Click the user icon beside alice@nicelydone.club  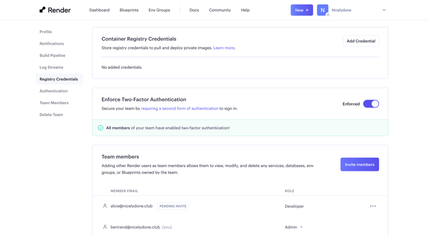pos(105,206)
